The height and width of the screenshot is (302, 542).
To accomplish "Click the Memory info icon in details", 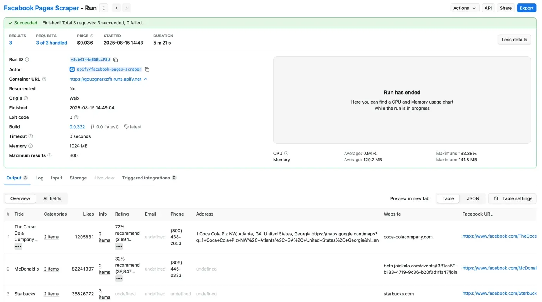I will [30, 146].
